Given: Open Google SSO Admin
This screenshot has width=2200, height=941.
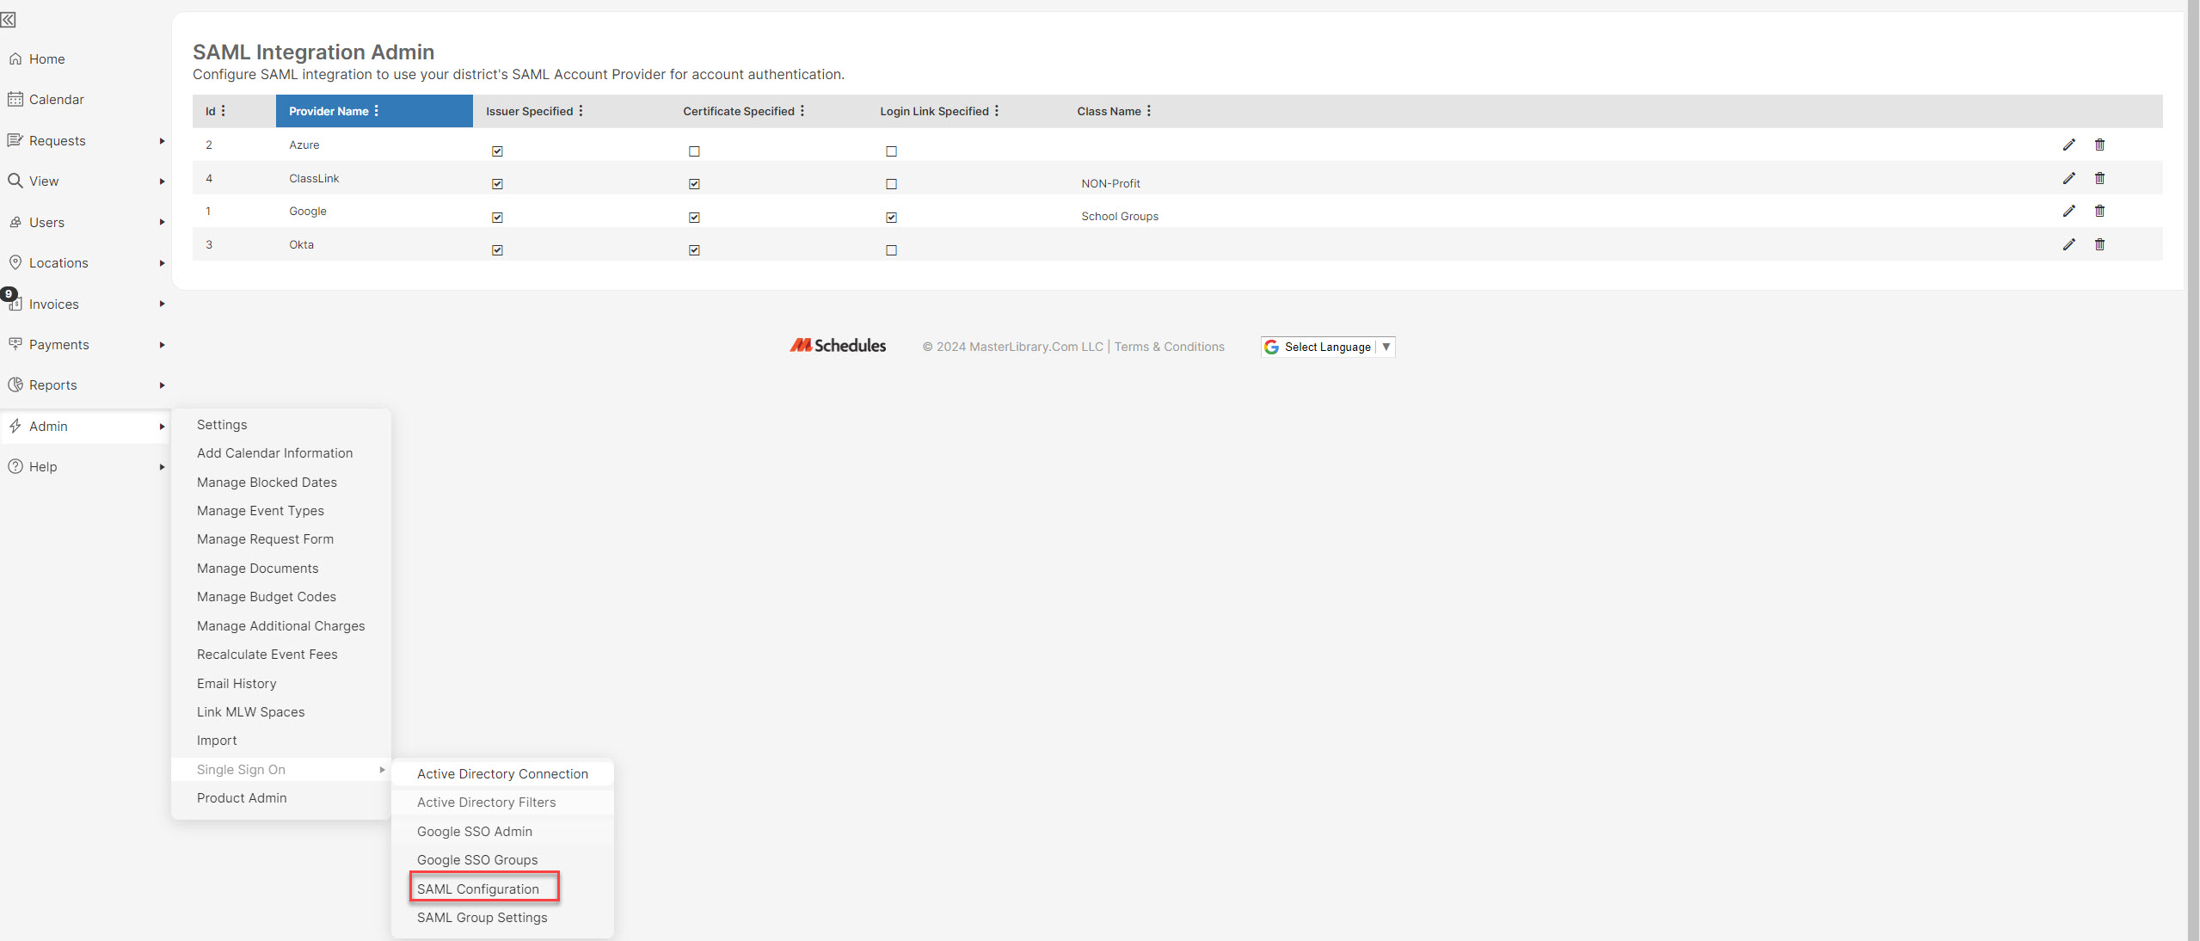Looking at the screenshot, I should click(475, 831).
